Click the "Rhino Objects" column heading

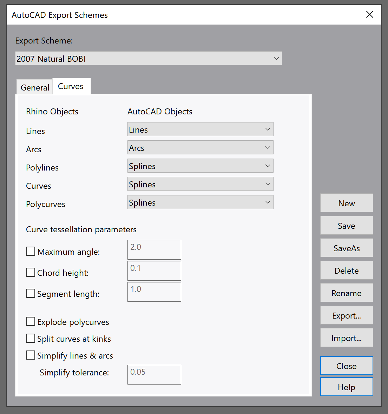click(x=52, y=112)
